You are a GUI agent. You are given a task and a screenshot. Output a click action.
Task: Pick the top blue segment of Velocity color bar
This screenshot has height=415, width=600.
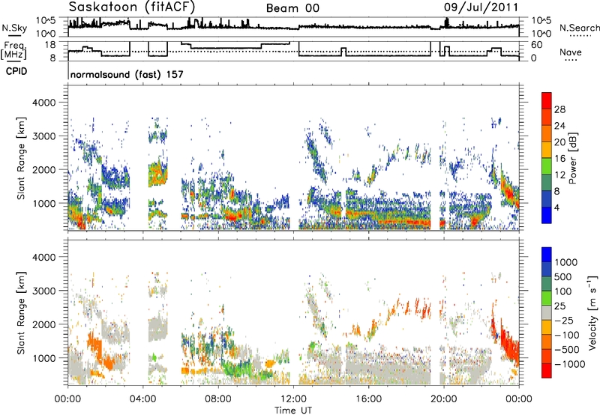pos(547,255)
